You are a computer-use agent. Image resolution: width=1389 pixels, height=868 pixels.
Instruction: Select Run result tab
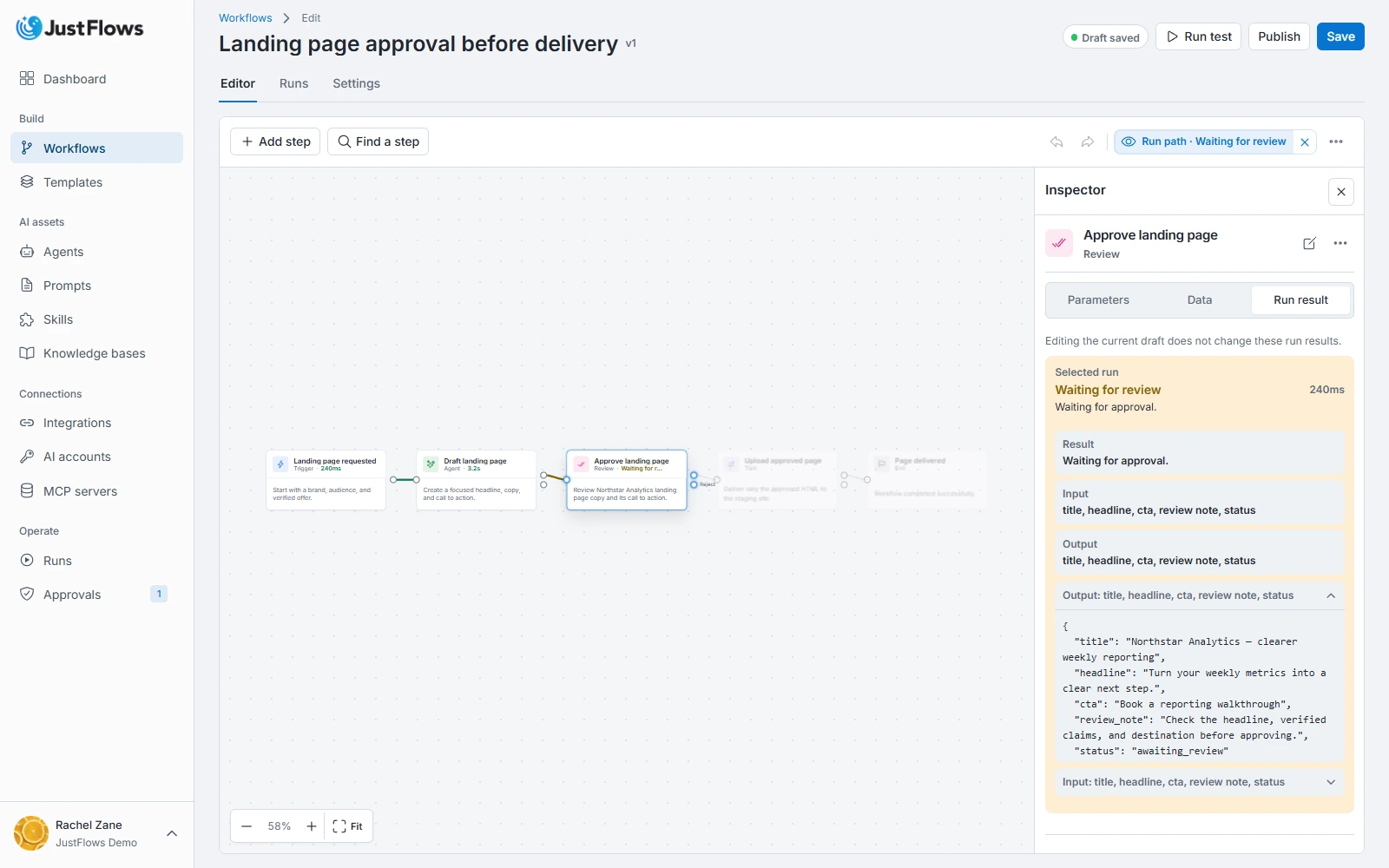click(x=1300, y=300)
